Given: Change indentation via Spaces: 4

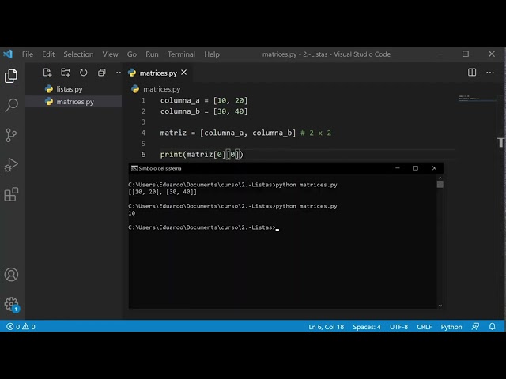Looking at the screenshot, I should 367,326.
